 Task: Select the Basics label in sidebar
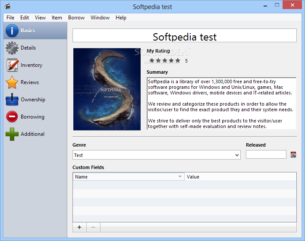[28, 31]
